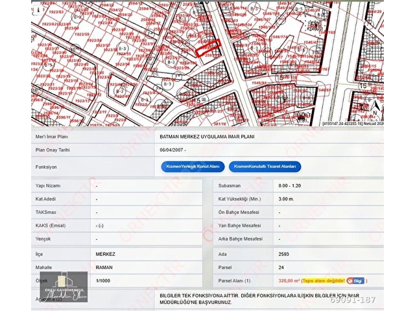
Task: Click the 'KAKS (Emsal)' label
Action: click(x=51, y=225)
